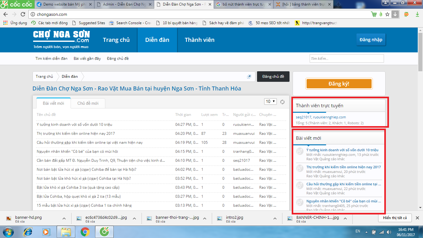Click the shopping cart icon in address bar
The height and width of the screenshot is (238, 423).
pos(374,14)
